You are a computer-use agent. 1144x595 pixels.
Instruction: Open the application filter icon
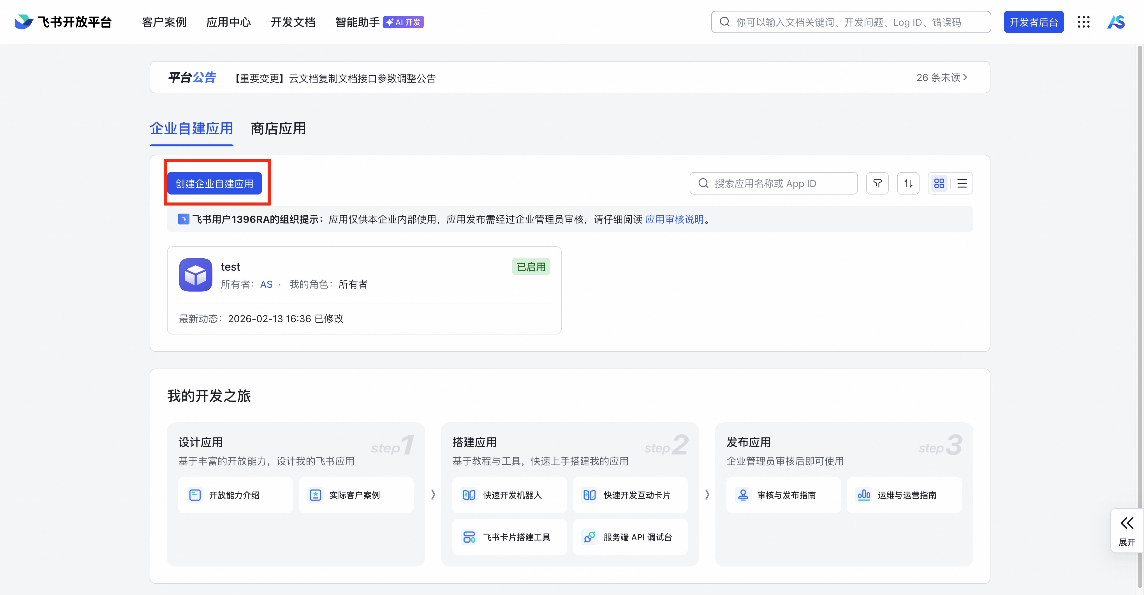click(x=877, y=183)
